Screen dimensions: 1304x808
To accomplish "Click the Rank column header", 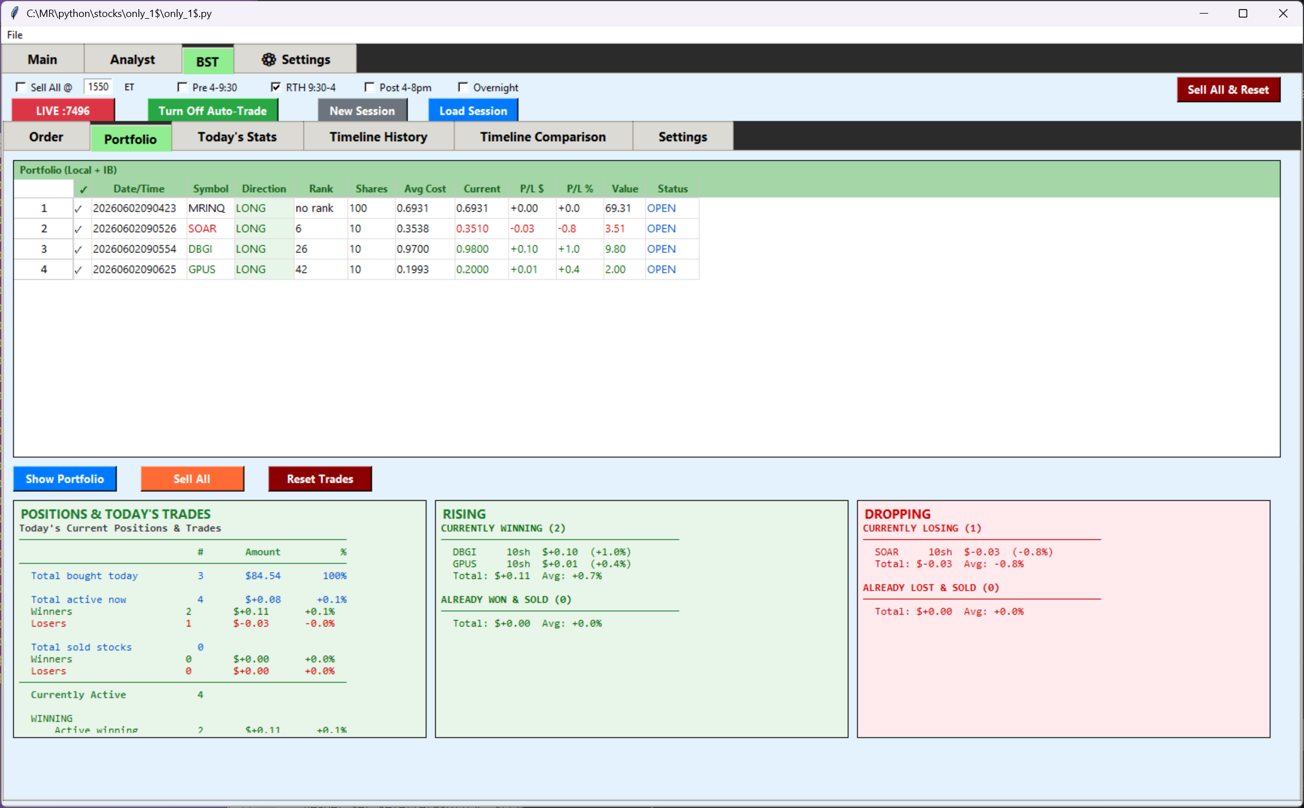I will 321,189.
